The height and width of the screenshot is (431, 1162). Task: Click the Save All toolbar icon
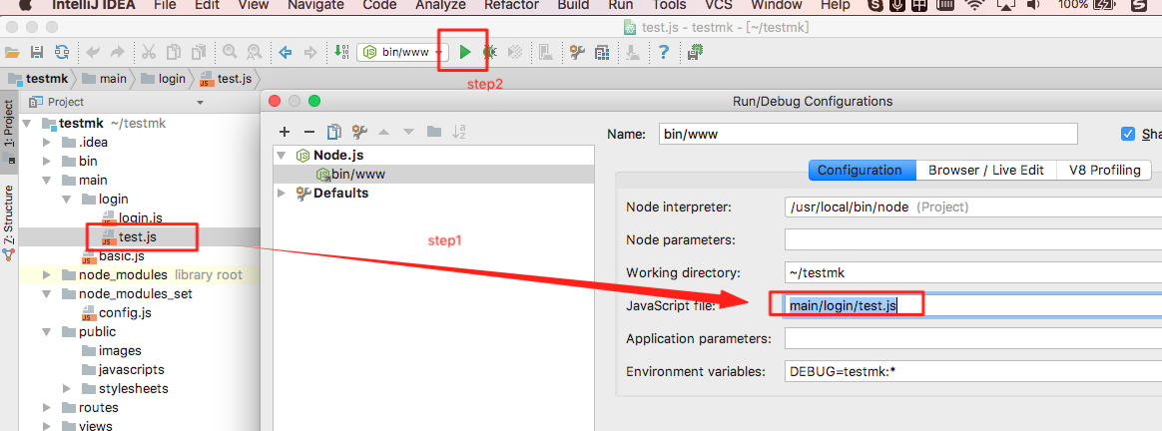click(x=37, y=52)
